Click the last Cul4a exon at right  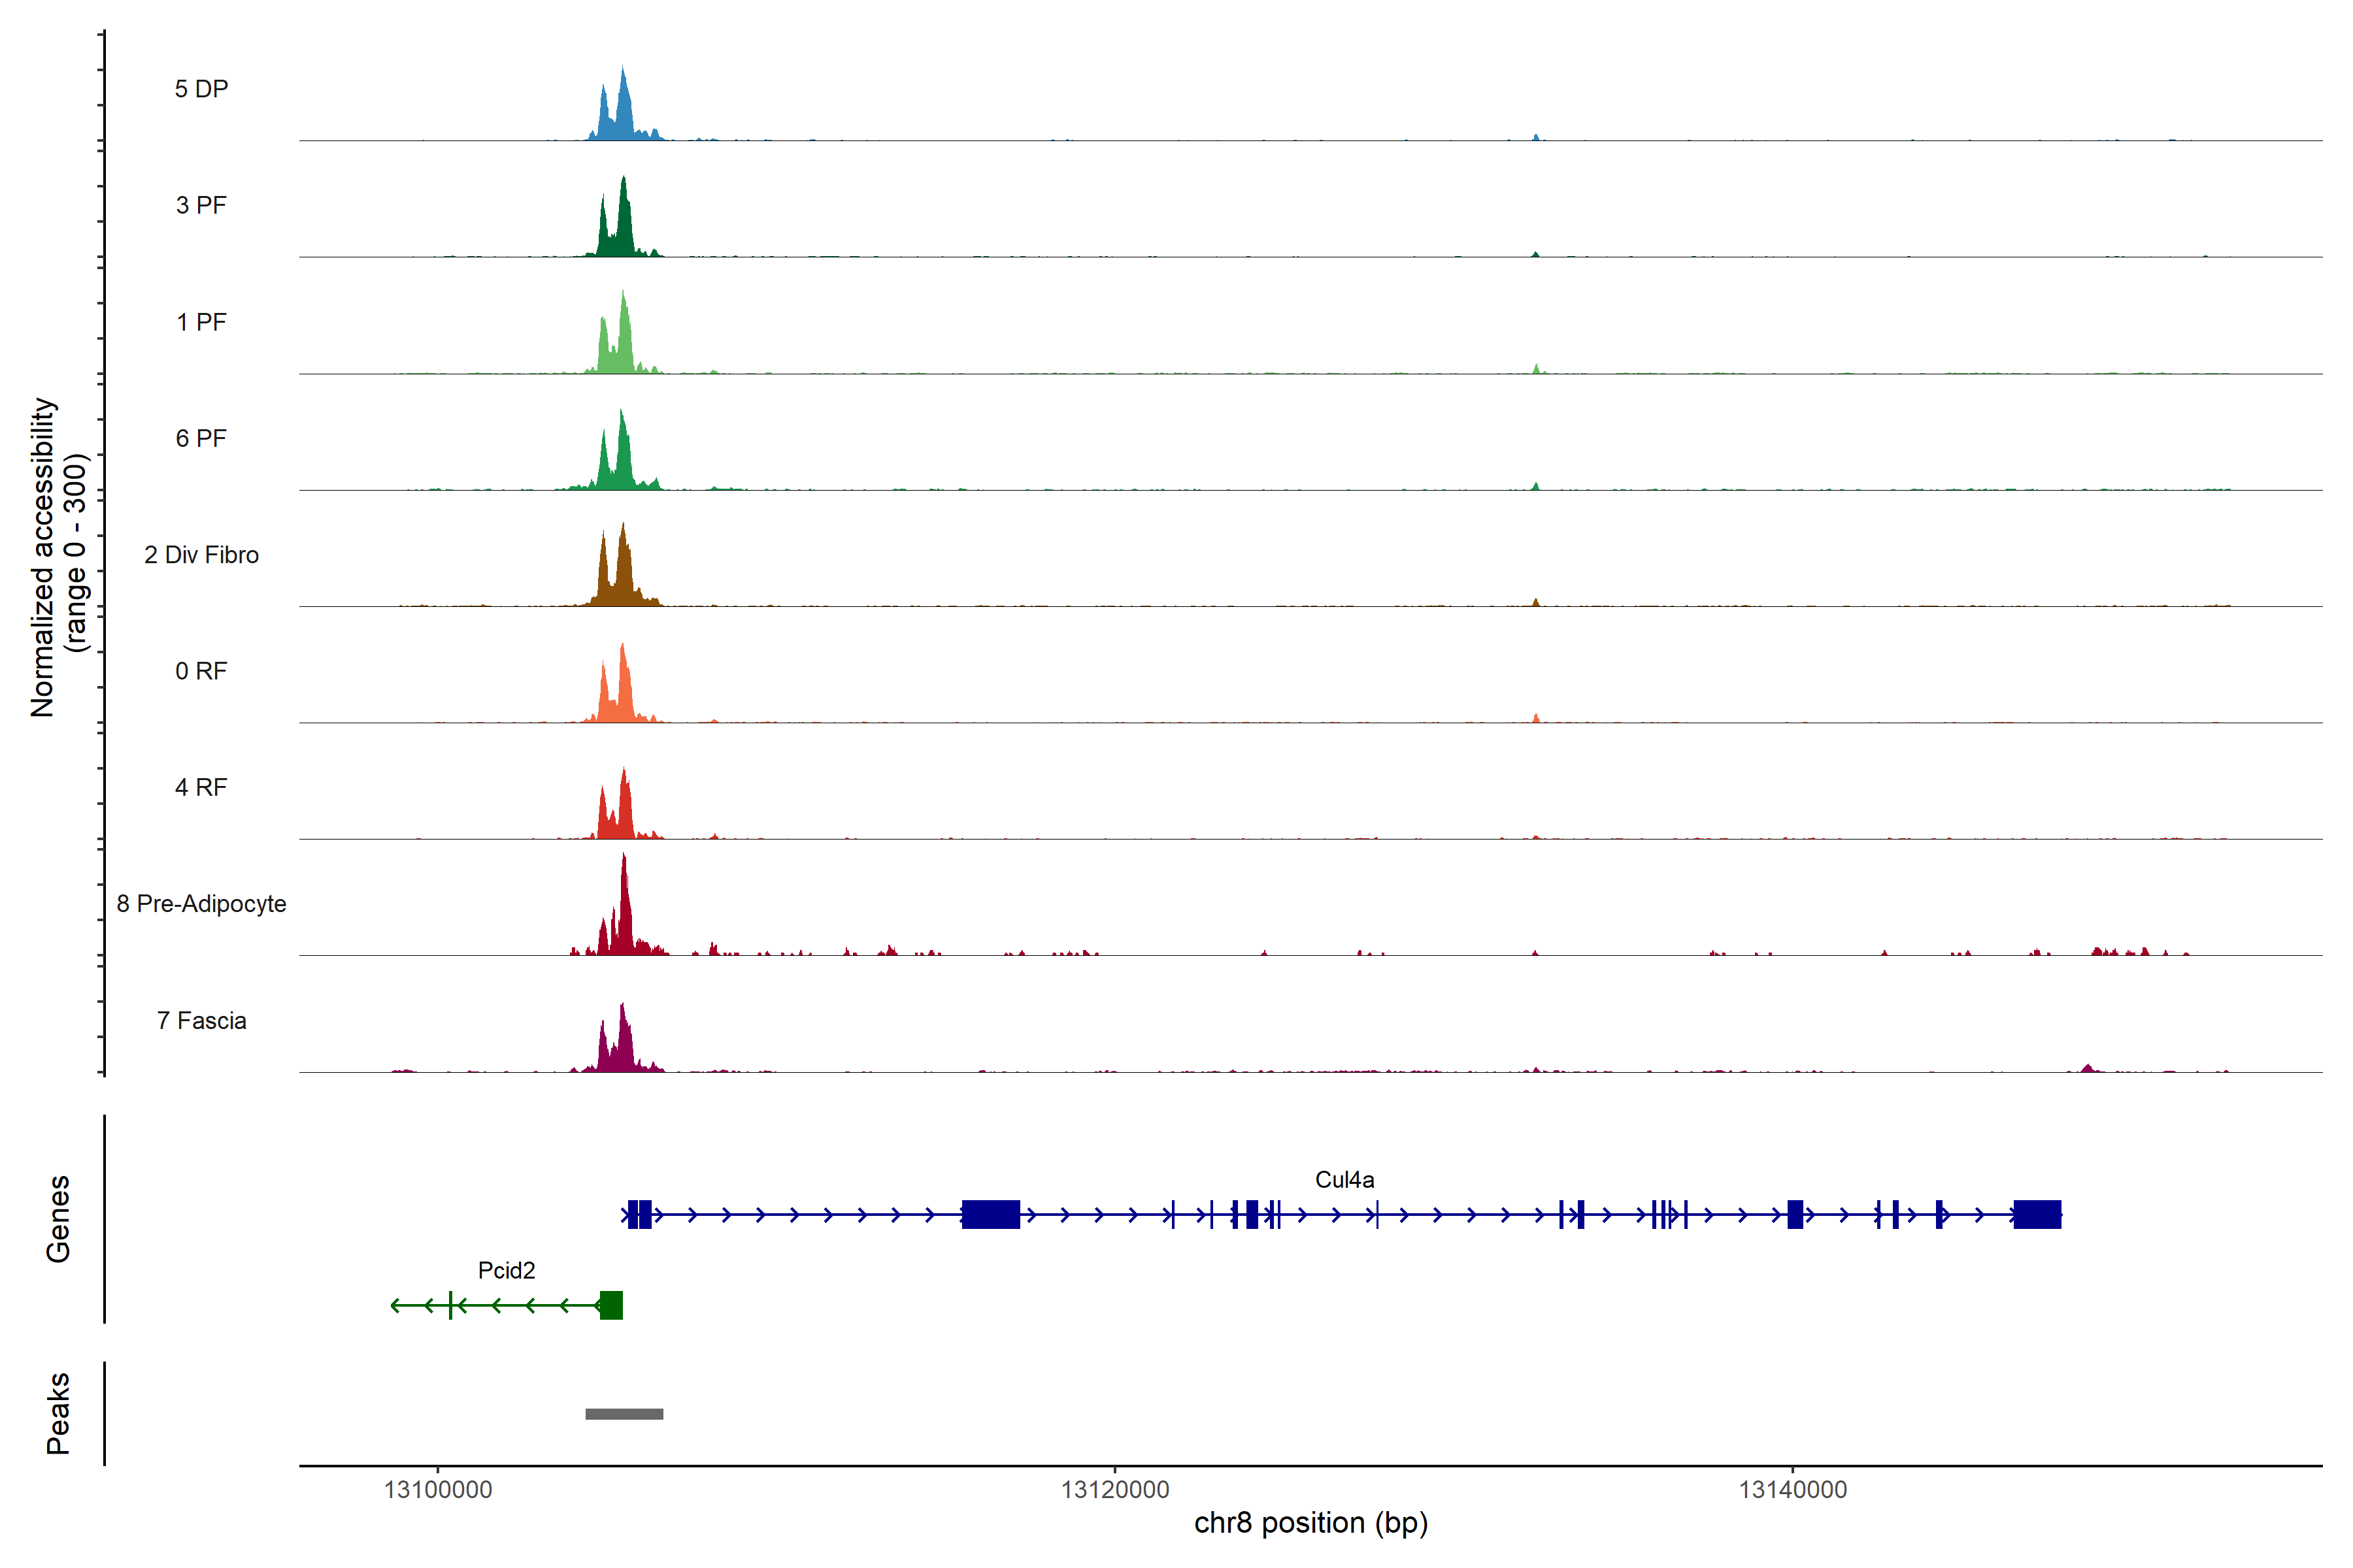[x=2037, y=1215]
